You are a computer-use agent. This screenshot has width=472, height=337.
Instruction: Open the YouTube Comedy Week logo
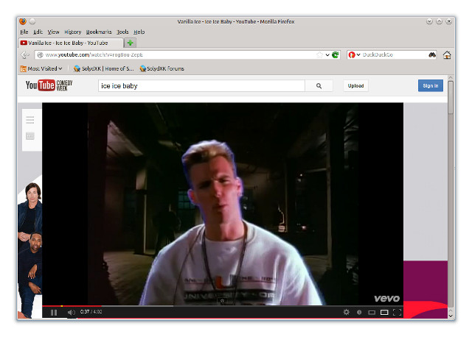[49, 85]
